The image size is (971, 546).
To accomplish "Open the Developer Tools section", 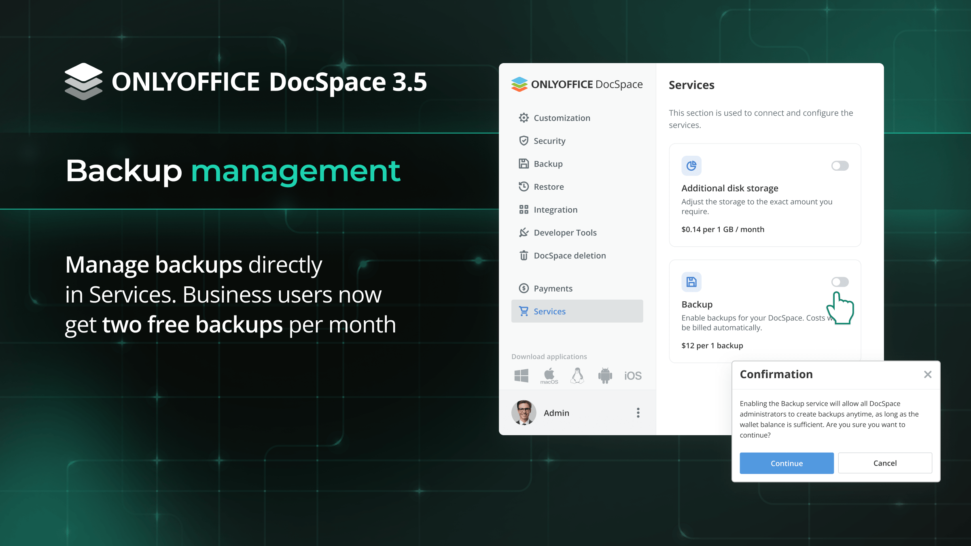I will coord(565,233).
